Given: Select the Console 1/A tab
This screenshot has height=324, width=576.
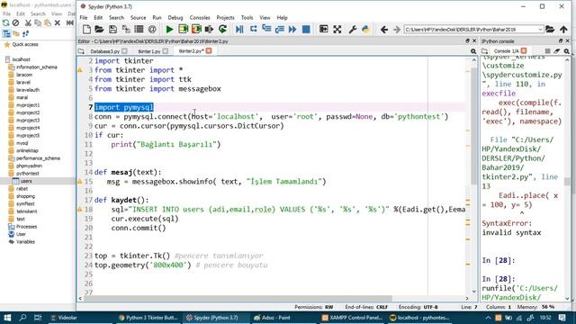Looking at the screenshot, I should 506,51.
